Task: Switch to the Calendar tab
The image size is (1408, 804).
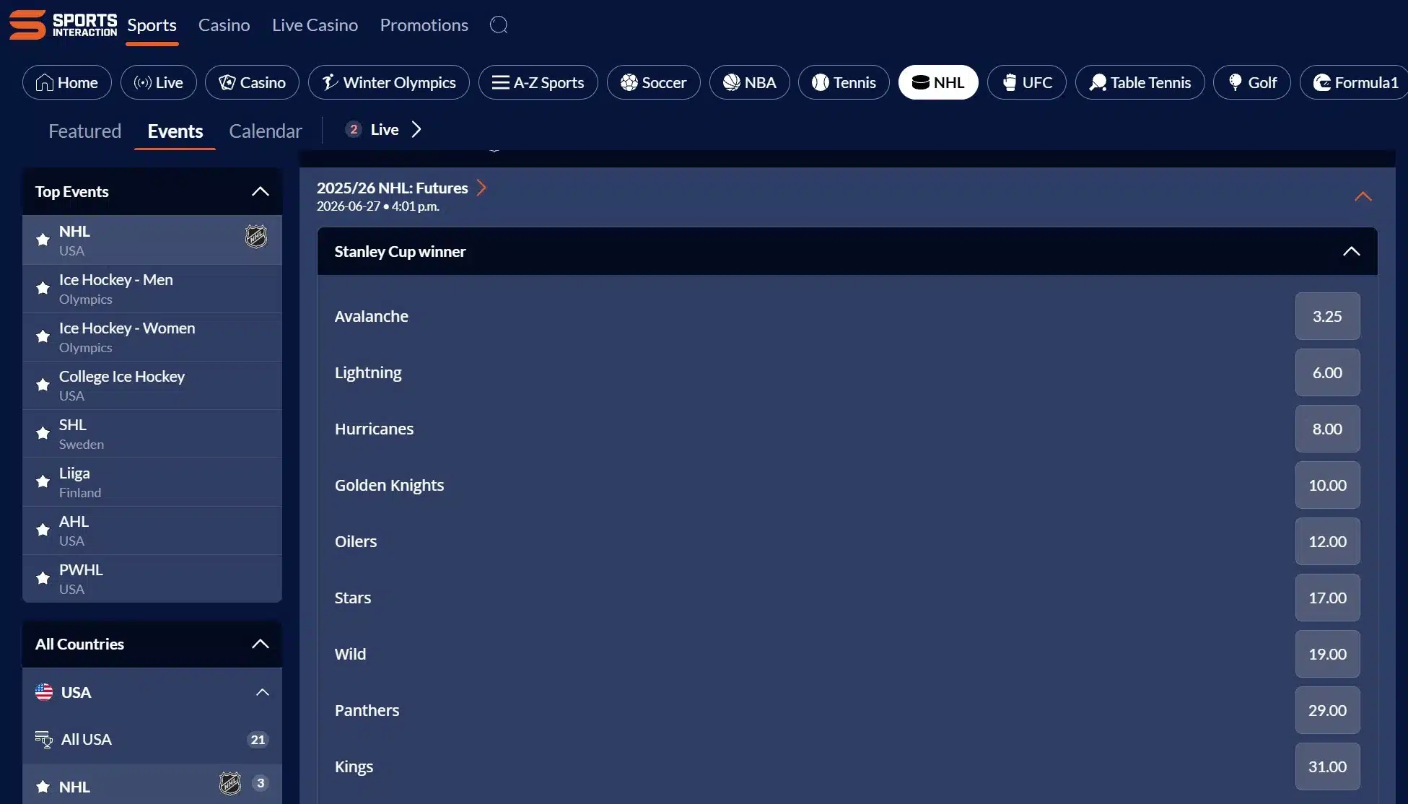Action: 265,131
